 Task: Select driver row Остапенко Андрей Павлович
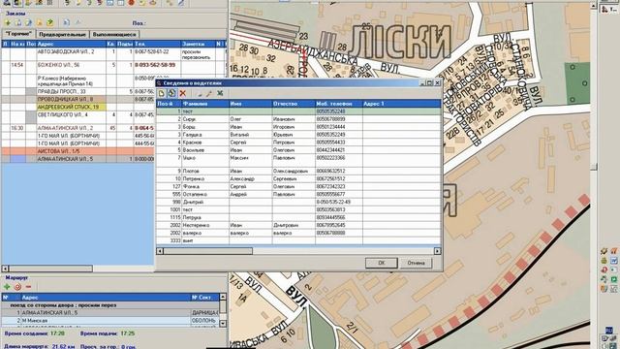298,194
